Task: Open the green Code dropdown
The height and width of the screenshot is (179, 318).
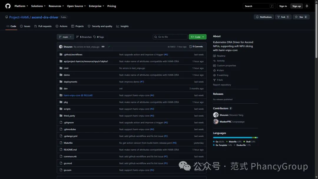Action: pos(198,37)
